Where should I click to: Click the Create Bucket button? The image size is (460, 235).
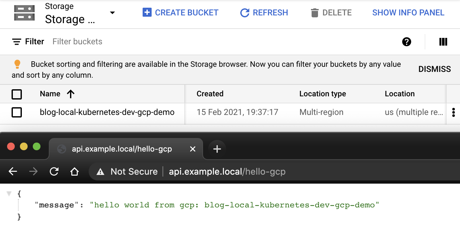pos(180,13)
